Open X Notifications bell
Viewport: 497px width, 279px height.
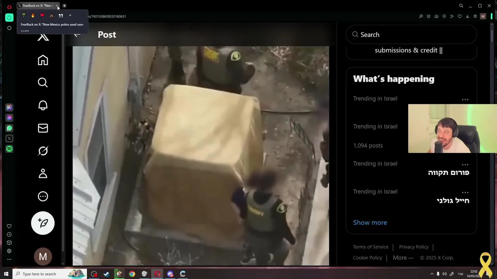[x=43, y=105]
